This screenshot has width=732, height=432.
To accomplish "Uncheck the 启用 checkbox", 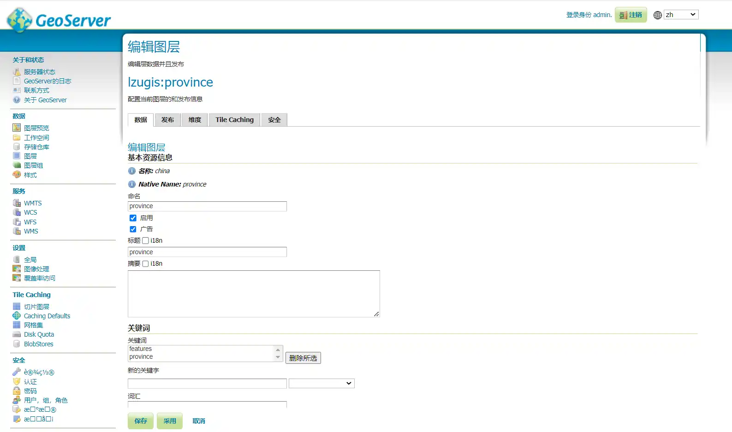I will pos(133,218).
